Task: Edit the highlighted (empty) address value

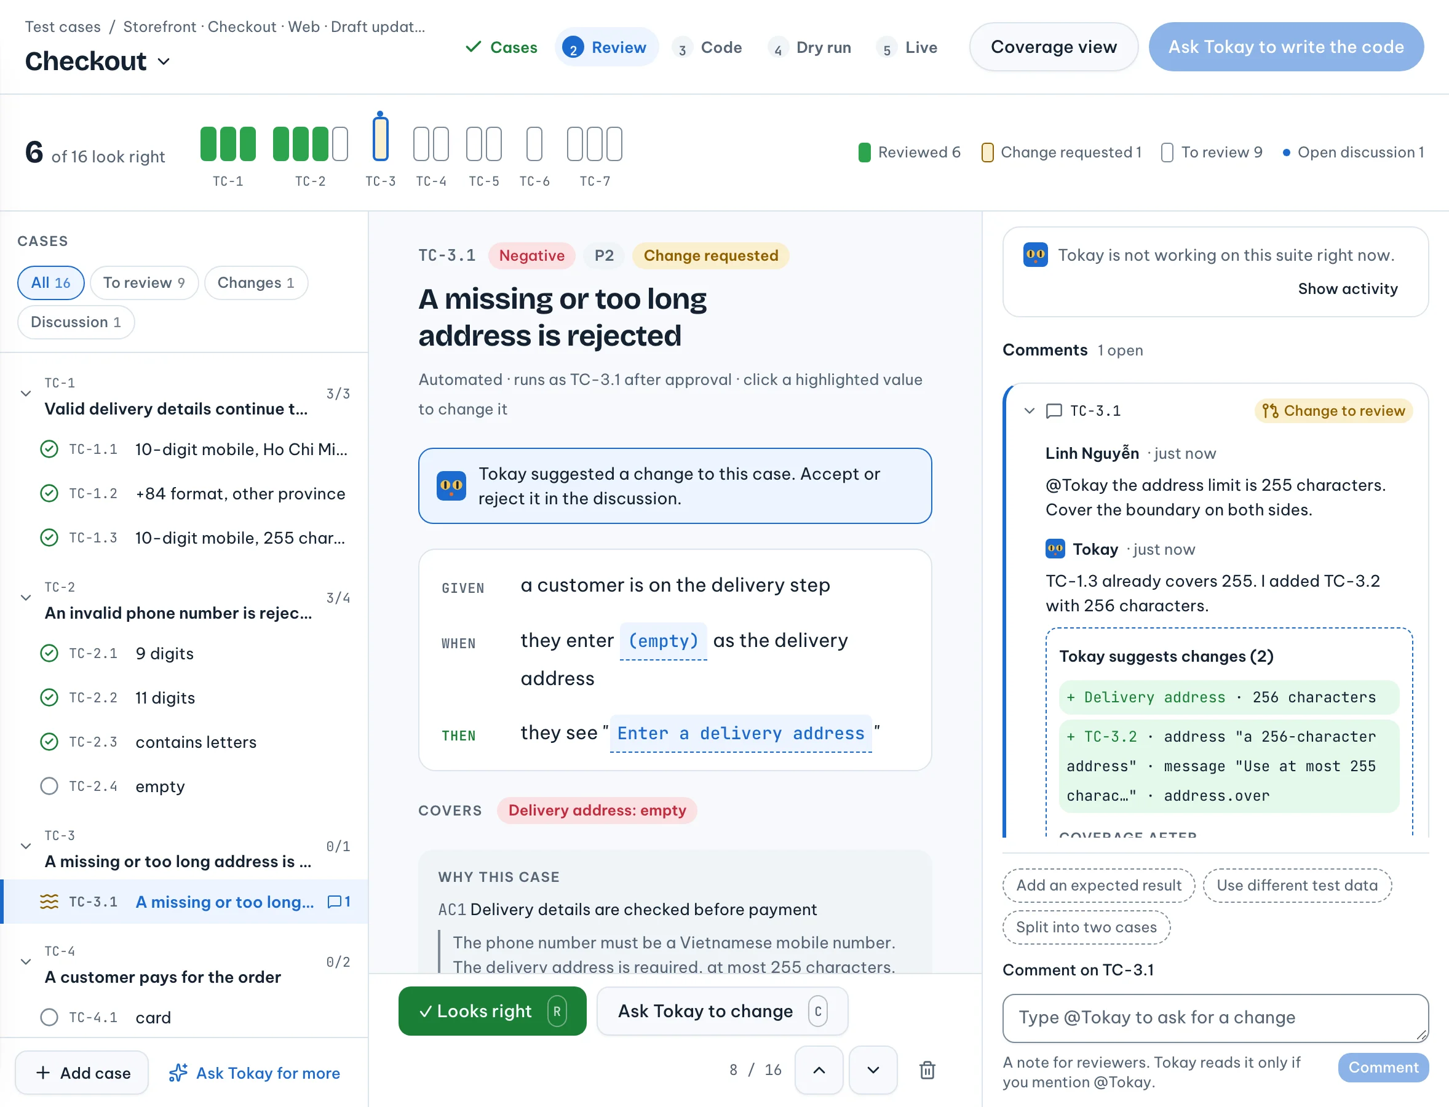Action: tap(663, 640)
